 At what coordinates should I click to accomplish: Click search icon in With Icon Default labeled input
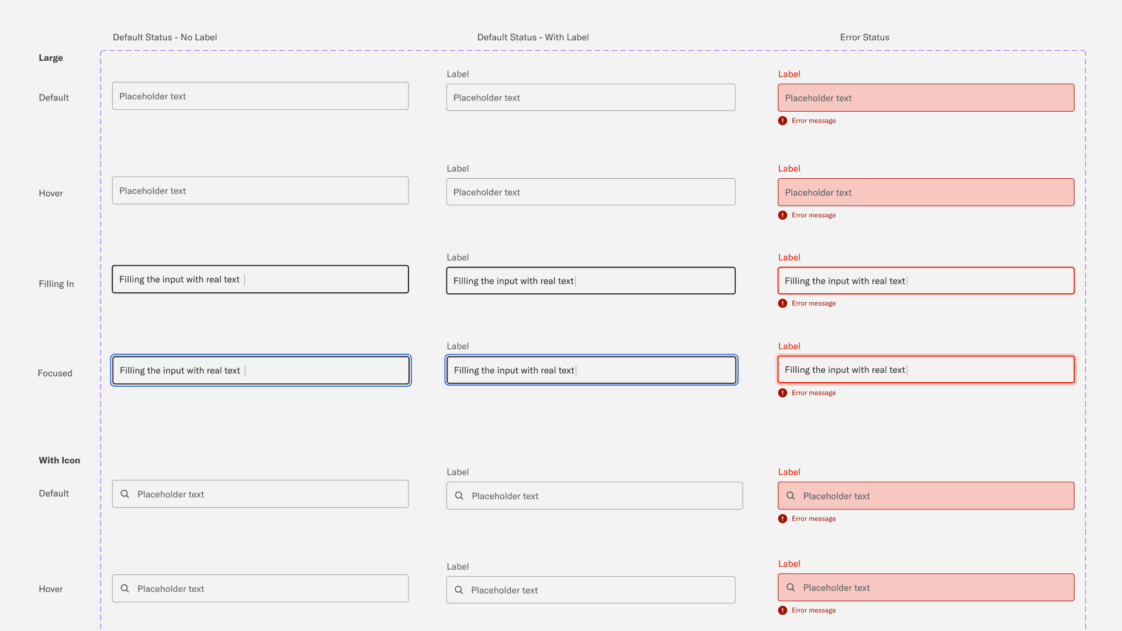tap(459, 496)
